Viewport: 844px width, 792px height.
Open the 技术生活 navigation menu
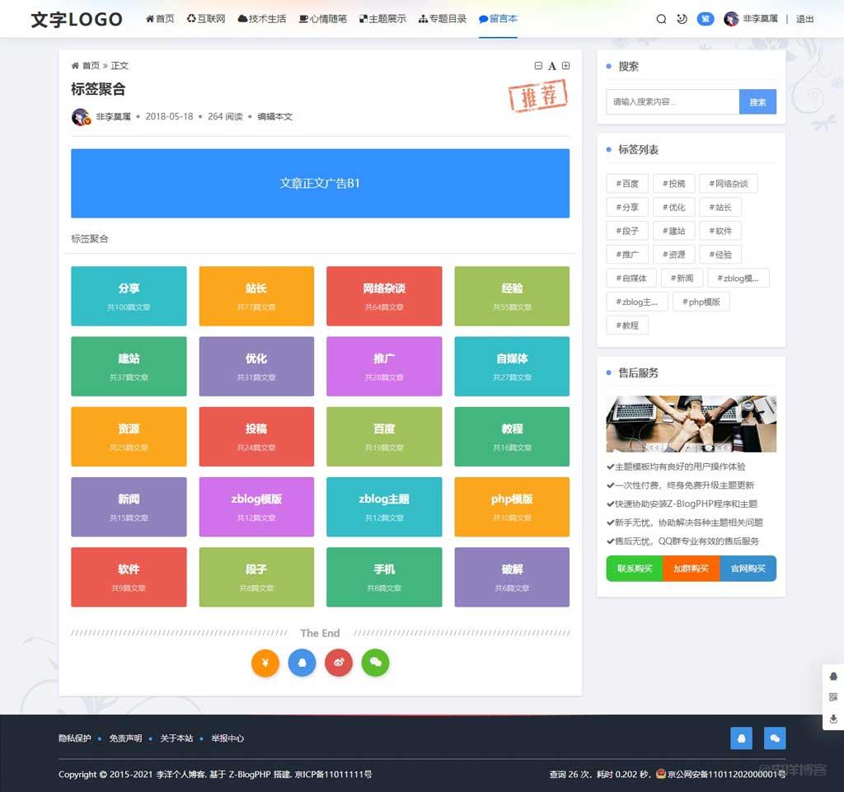[x=262, y=19]
